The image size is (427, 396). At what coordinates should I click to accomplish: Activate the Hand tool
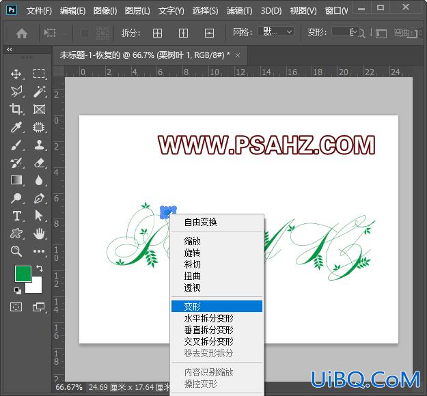tap(39, 234)
